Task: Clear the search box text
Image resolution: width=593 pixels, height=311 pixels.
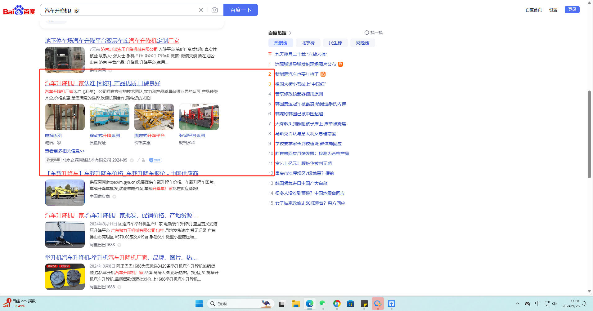Action: 201,10
